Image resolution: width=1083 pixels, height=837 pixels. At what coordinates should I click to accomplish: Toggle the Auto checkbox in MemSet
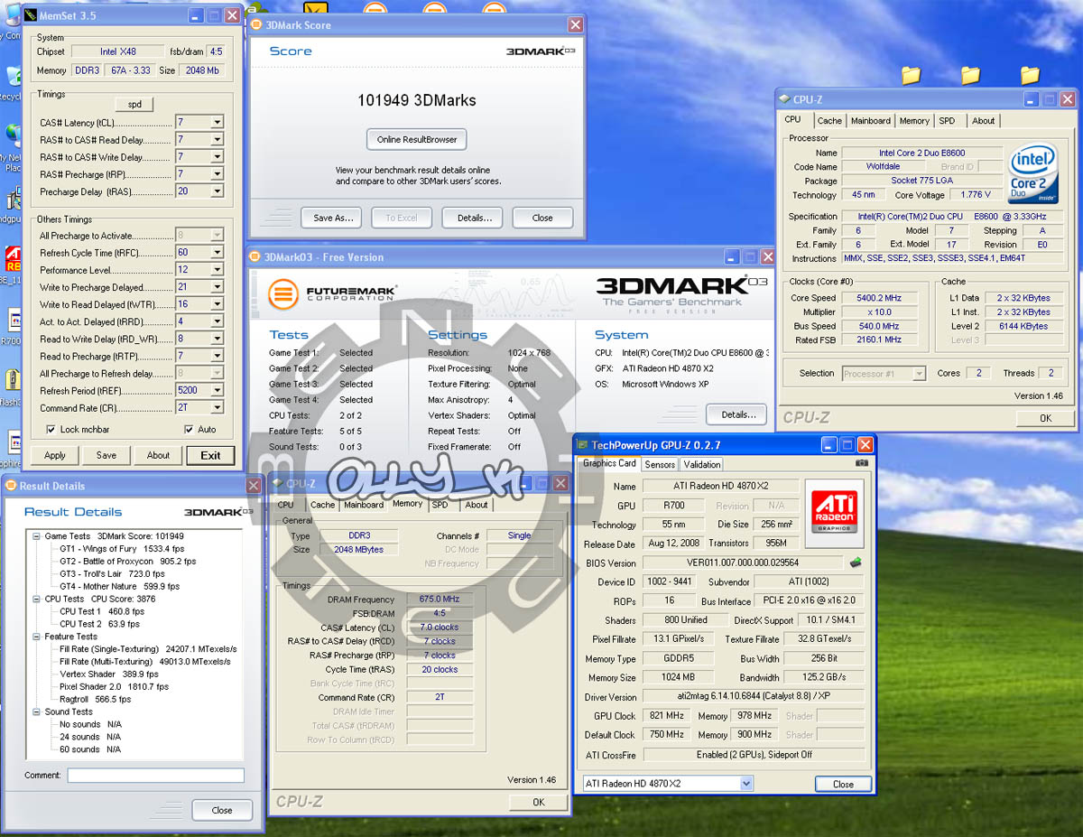(x=189, y=430)
